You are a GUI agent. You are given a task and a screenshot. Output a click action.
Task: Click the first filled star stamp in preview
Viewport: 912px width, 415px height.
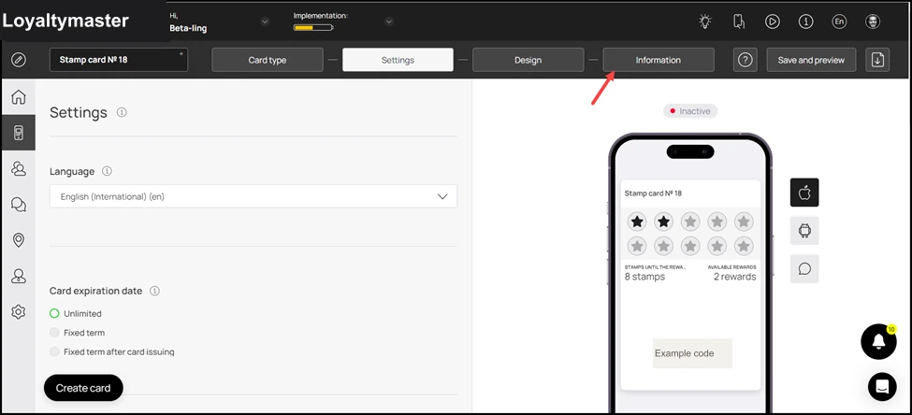[x=638, y=222]
